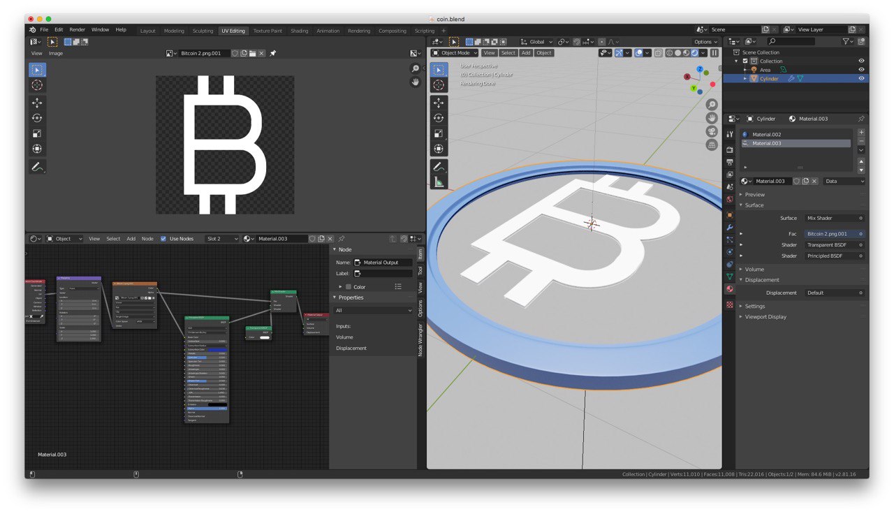Select the Move tool in the UV editor toolbar
894x514 pixels.
point(37,103)
